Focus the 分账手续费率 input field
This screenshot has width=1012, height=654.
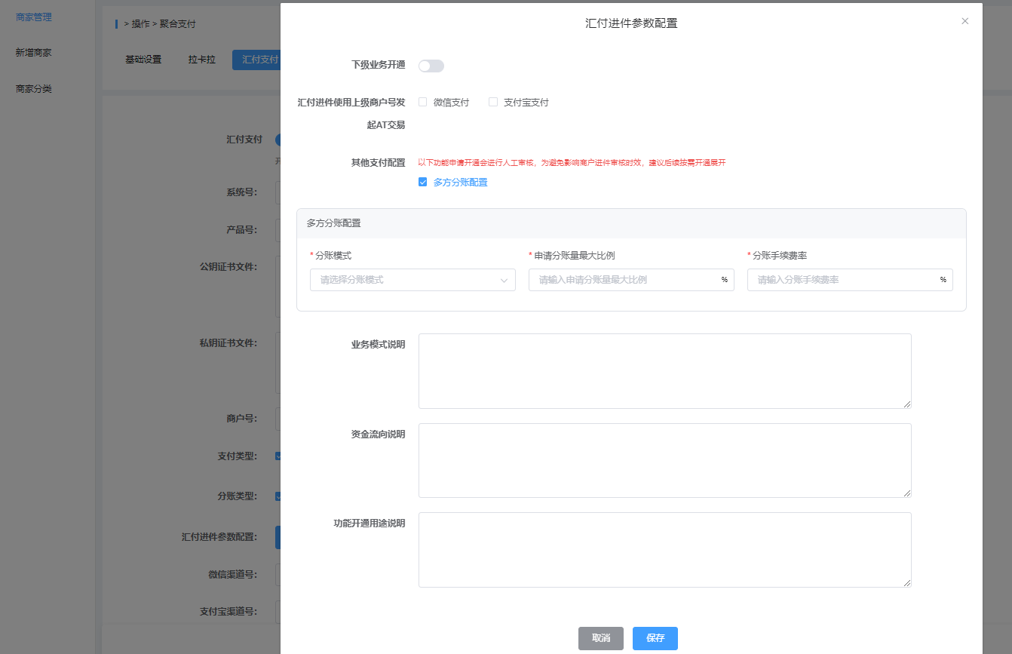[843, 280]
